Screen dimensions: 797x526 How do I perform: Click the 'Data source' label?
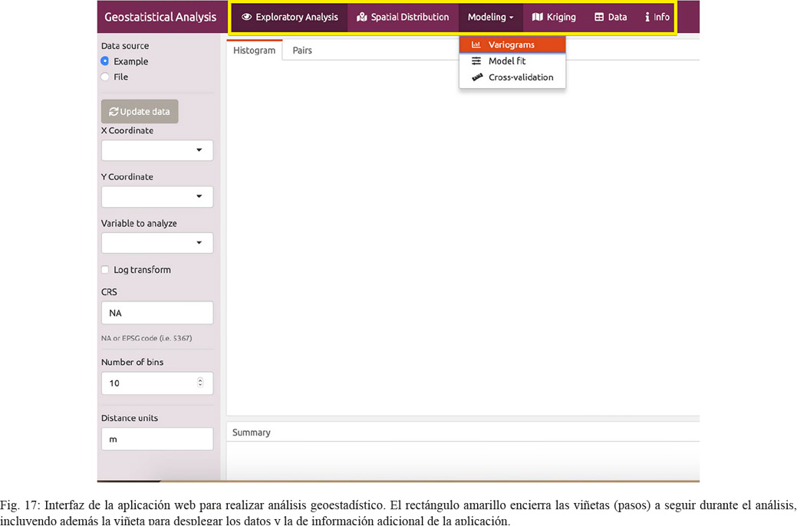click(125, 46)
